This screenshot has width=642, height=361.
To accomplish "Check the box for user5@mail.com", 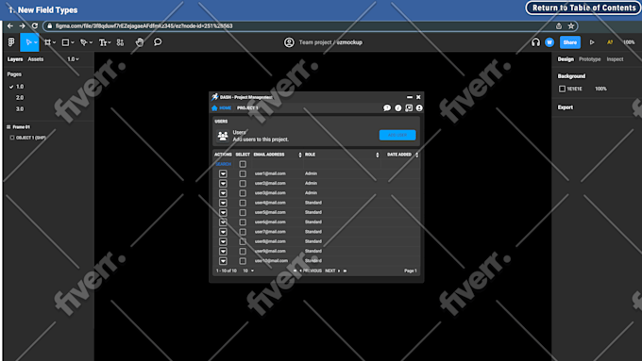I will click(x=243, y=213).
